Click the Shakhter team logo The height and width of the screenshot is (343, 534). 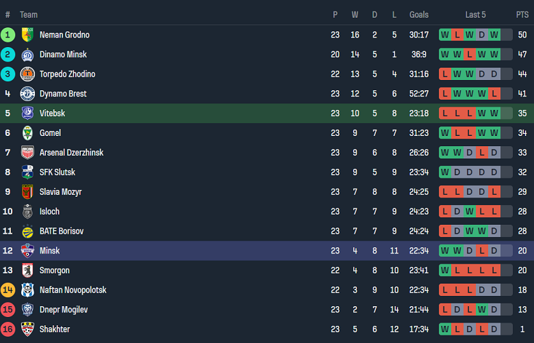click(27, 329)
